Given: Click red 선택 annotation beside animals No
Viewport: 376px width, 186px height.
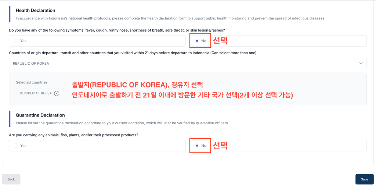Looking at the screenshot, I should point(220,146).
